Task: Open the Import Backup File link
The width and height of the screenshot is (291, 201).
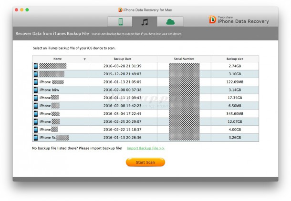Action: pyautogui.click(x=145, y=148)
